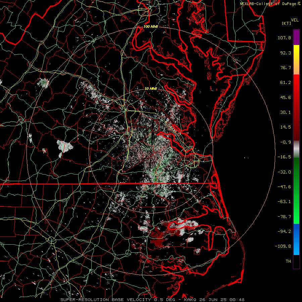
Task: Click the 92.3 legend value
Action: [x=286, y=53]
